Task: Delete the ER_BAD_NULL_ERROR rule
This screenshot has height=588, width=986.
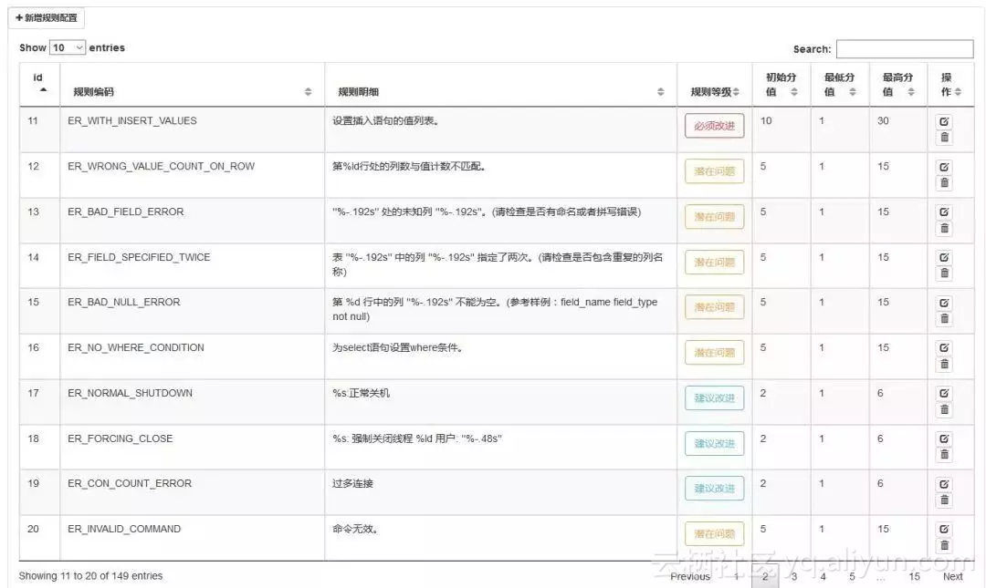Action: coord(944,318)
